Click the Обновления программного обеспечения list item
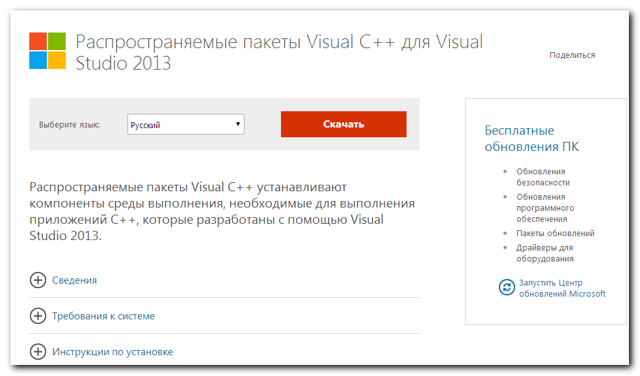 tap(545, 208)
